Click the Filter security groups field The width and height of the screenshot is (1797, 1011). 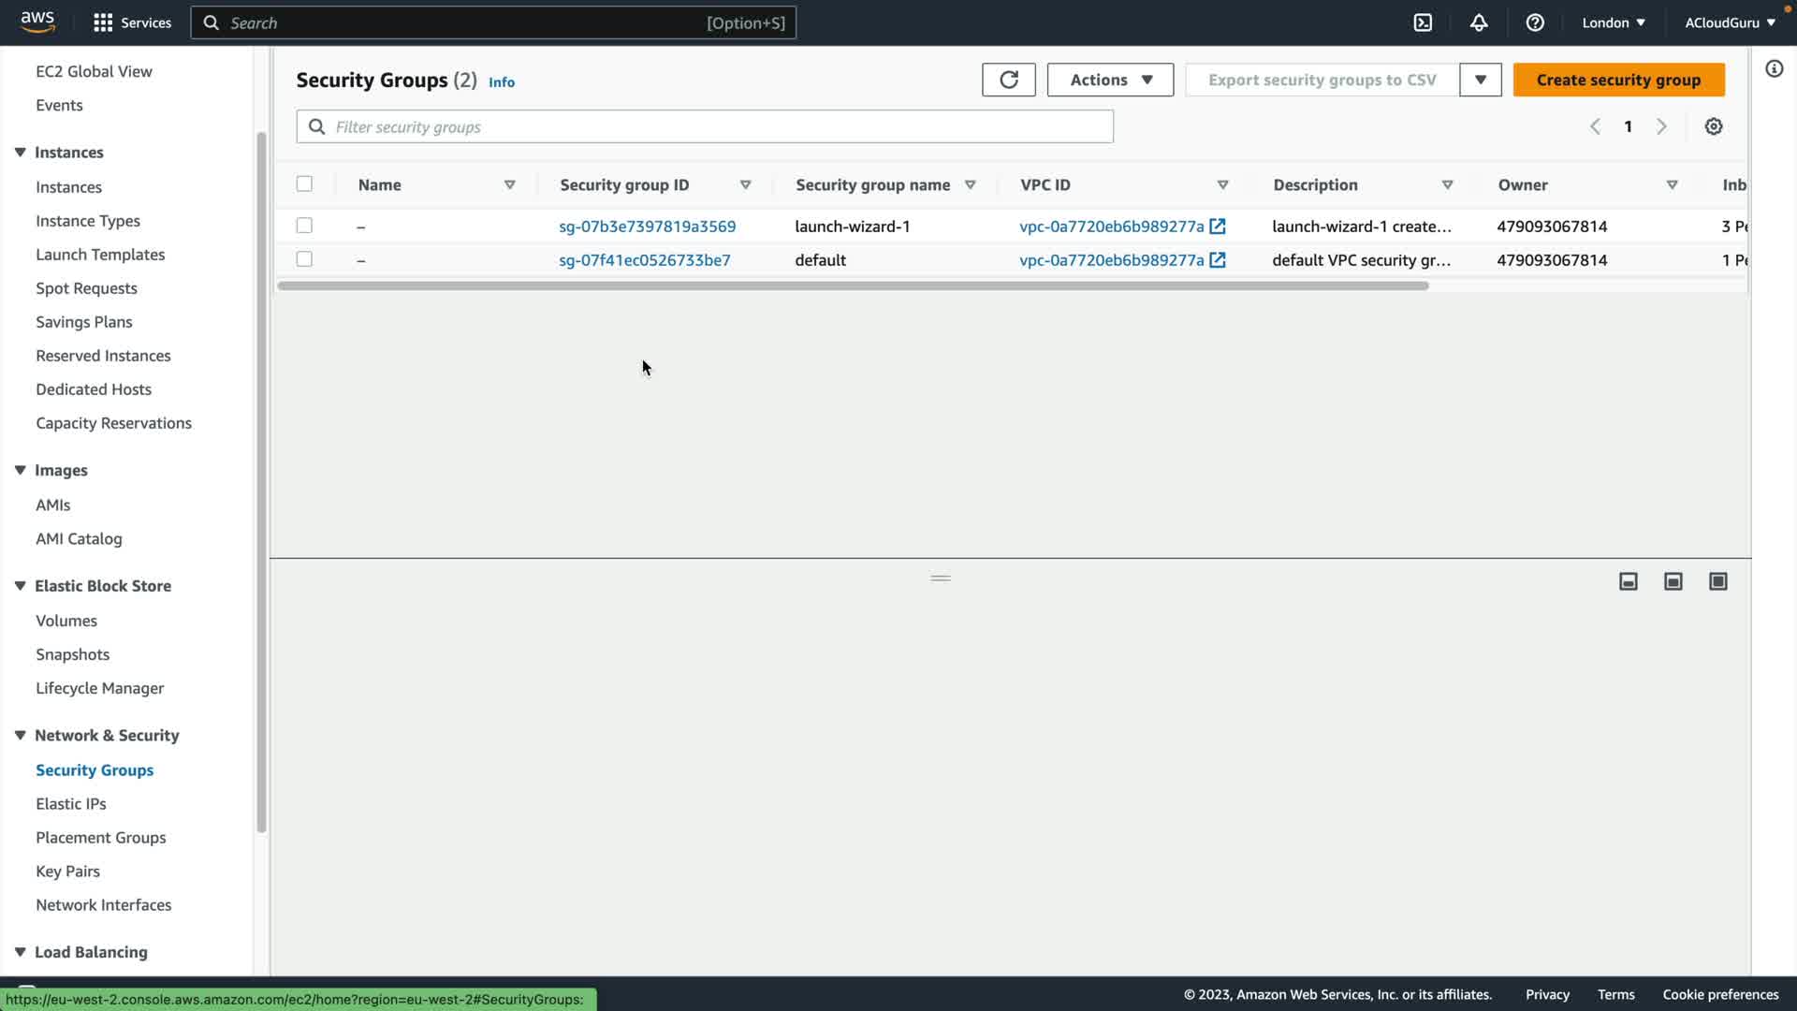(704, 126)
